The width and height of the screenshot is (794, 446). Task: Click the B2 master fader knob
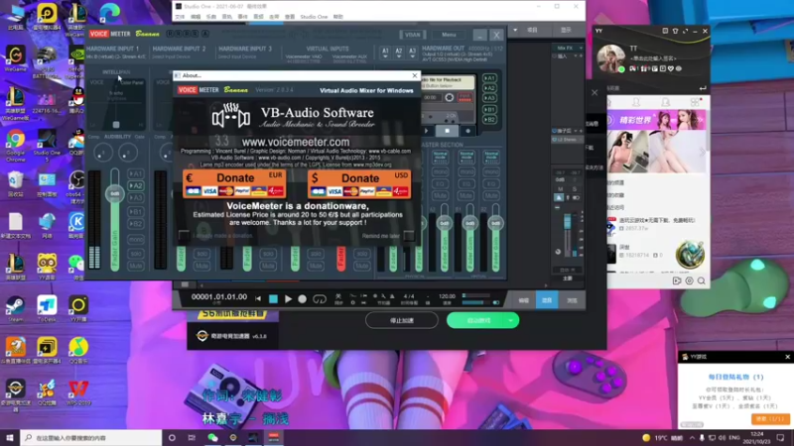pyautogui.click(x=495, y=223)
